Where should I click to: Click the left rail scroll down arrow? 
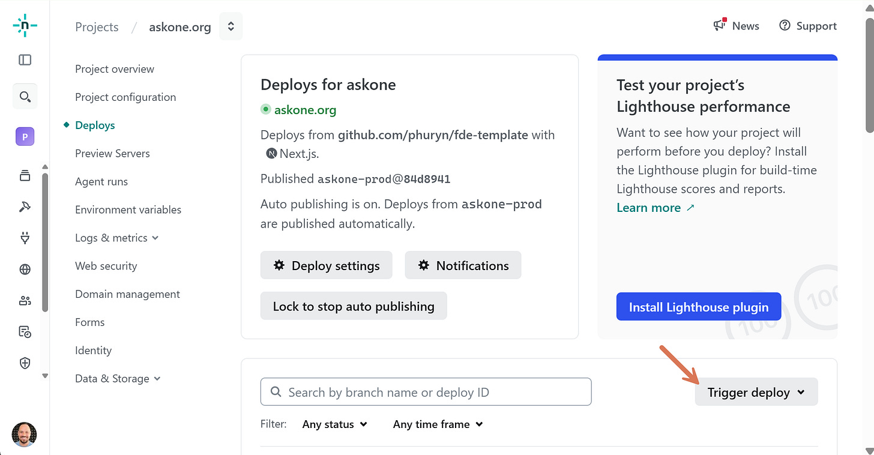click(45, 376)
